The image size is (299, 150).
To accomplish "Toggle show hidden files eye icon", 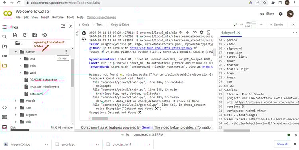I will coord(45,35).
